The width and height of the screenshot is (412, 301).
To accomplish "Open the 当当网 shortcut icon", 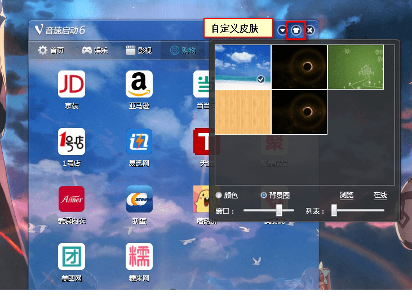I will [202, 84].
